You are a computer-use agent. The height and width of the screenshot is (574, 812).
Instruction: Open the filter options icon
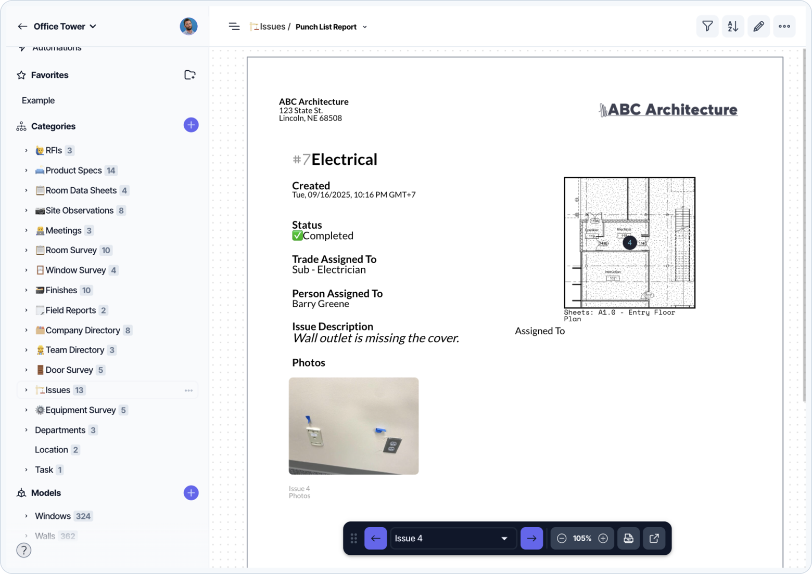tap(707, 27)
